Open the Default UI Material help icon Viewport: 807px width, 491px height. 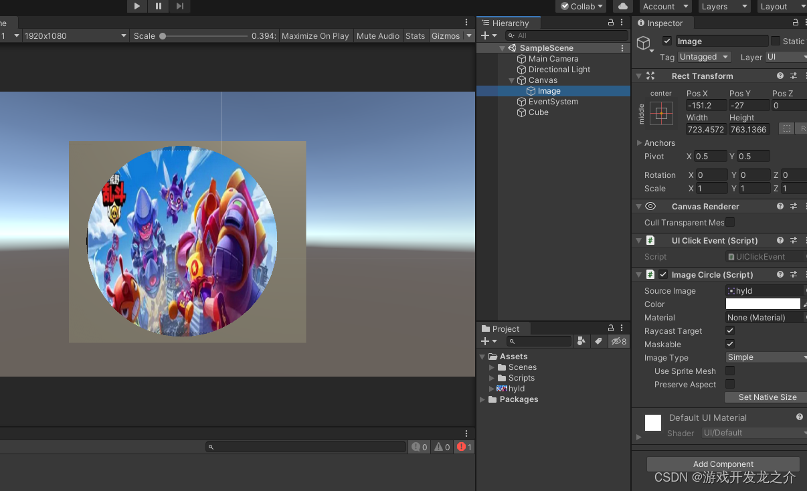click(799, 417)
